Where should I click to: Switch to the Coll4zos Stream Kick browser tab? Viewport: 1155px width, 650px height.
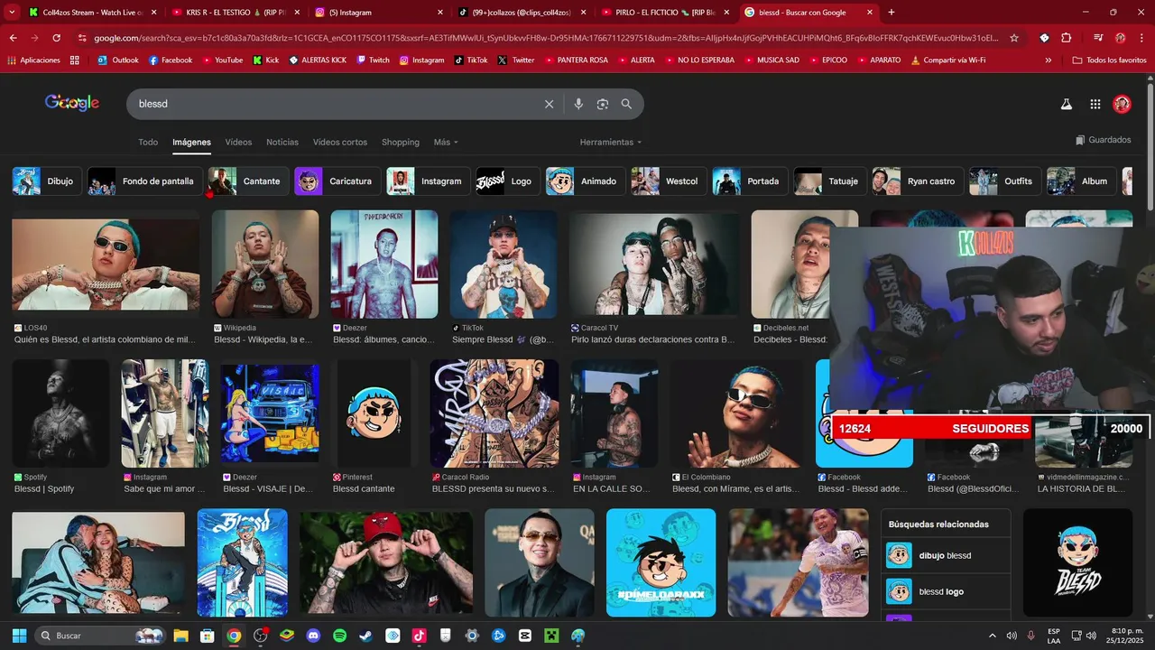[x=92, y=13]
